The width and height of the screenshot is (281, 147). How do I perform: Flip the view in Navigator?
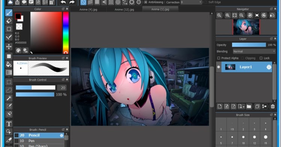272,15
